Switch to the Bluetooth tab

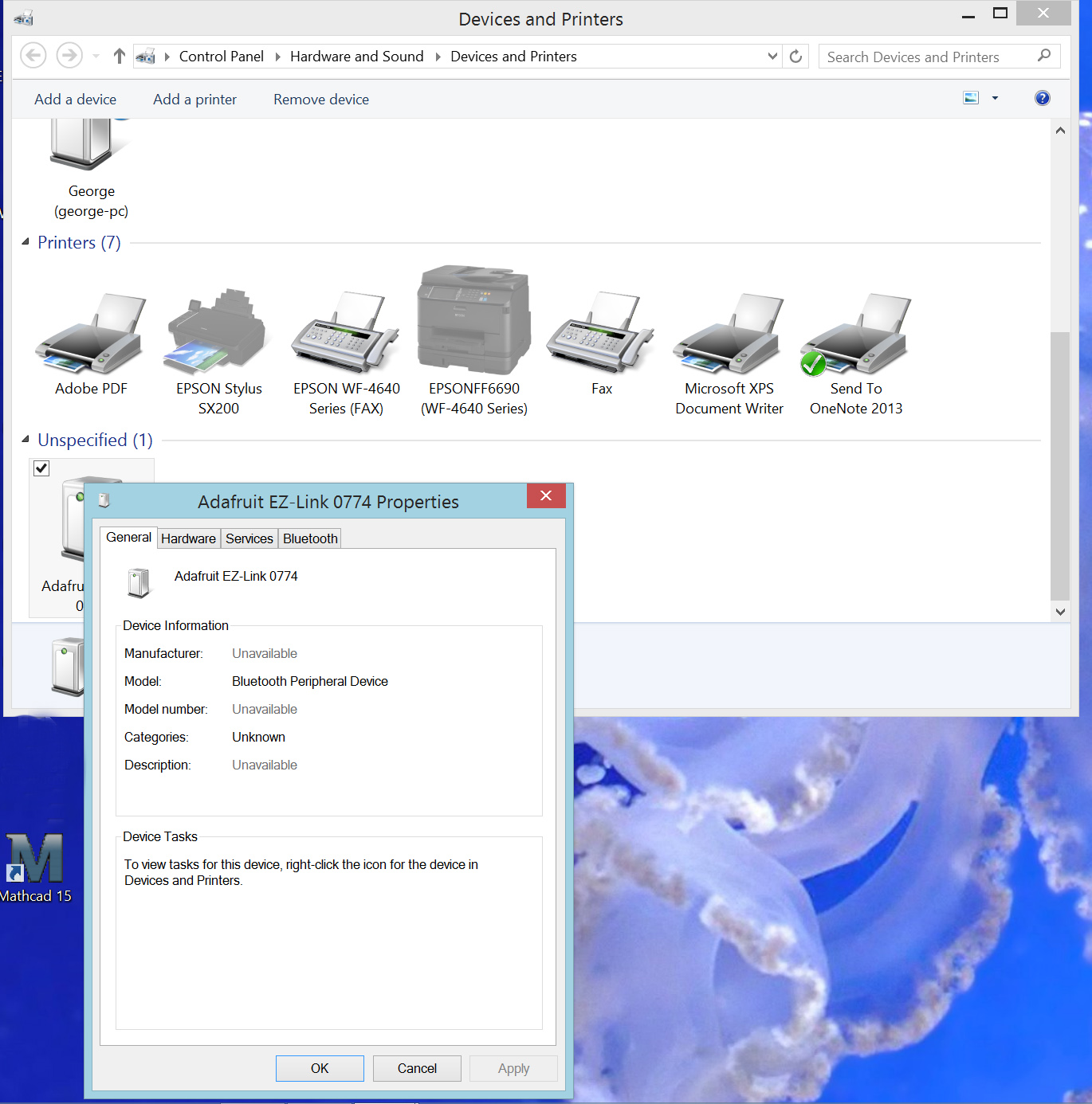[310, 538]
